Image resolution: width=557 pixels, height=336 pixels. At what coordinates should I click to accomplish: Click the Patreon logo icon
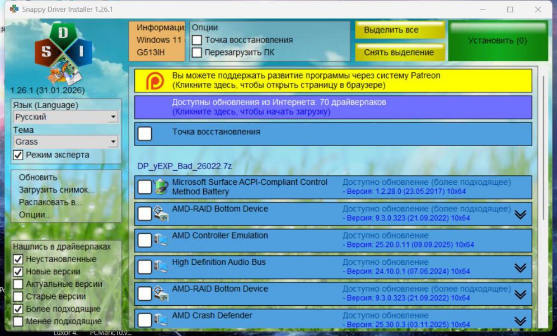coord(155,81)
